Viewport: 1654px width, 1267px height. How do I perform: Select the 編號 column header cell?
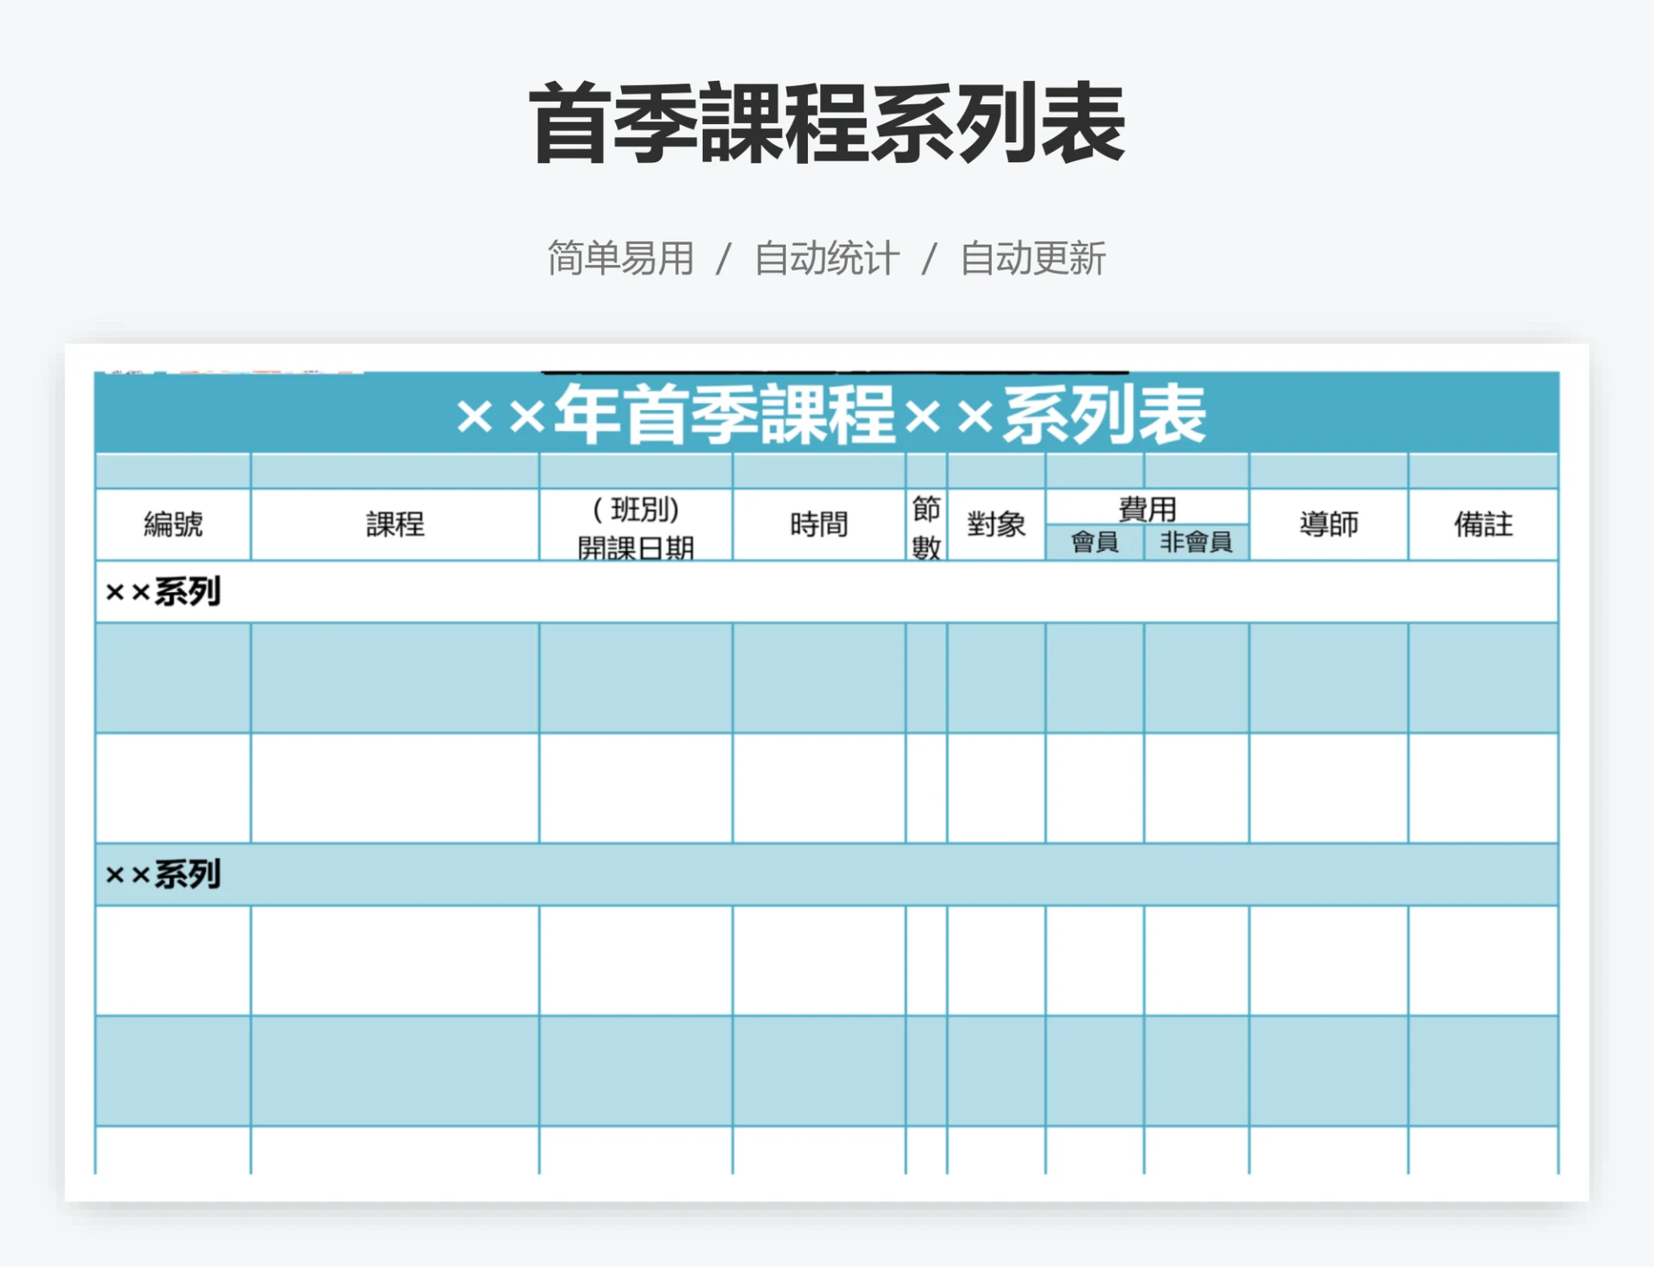click(172, 525)
